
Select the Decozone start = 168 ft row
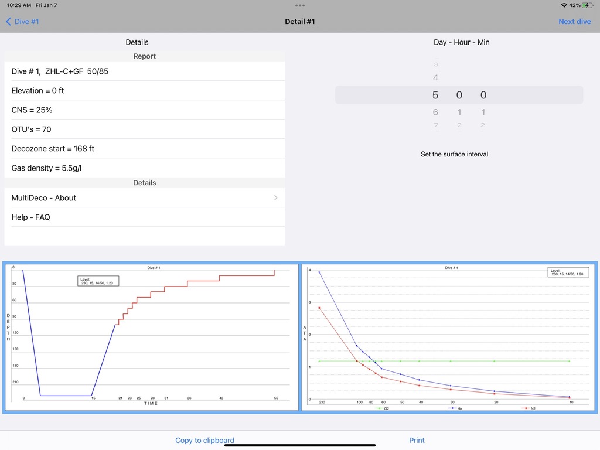tap(144, 149)
